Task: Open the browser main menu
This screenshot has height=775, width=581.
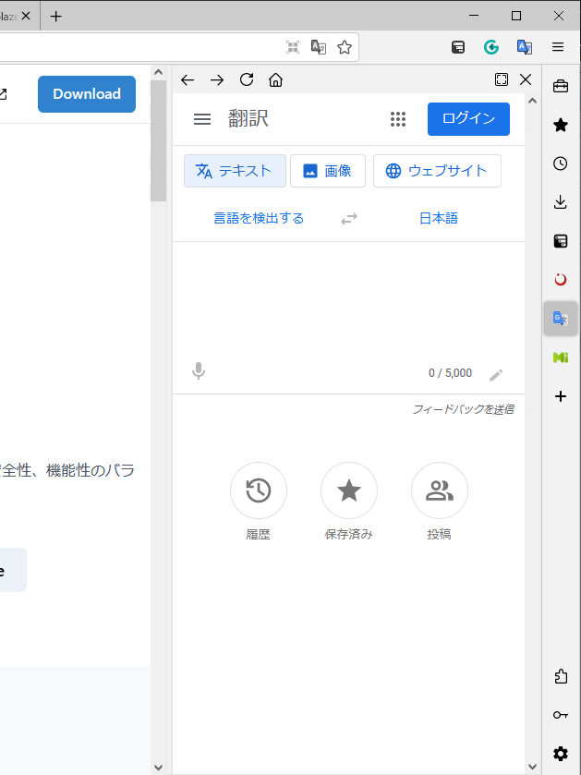Action: click(x=558, y=47)
